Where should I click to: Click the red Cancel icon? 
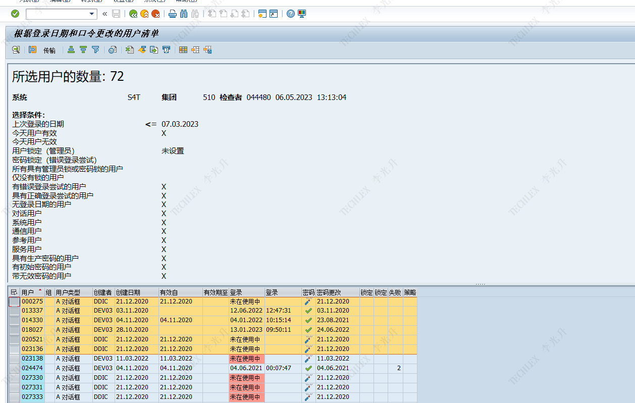pos(156,14)
